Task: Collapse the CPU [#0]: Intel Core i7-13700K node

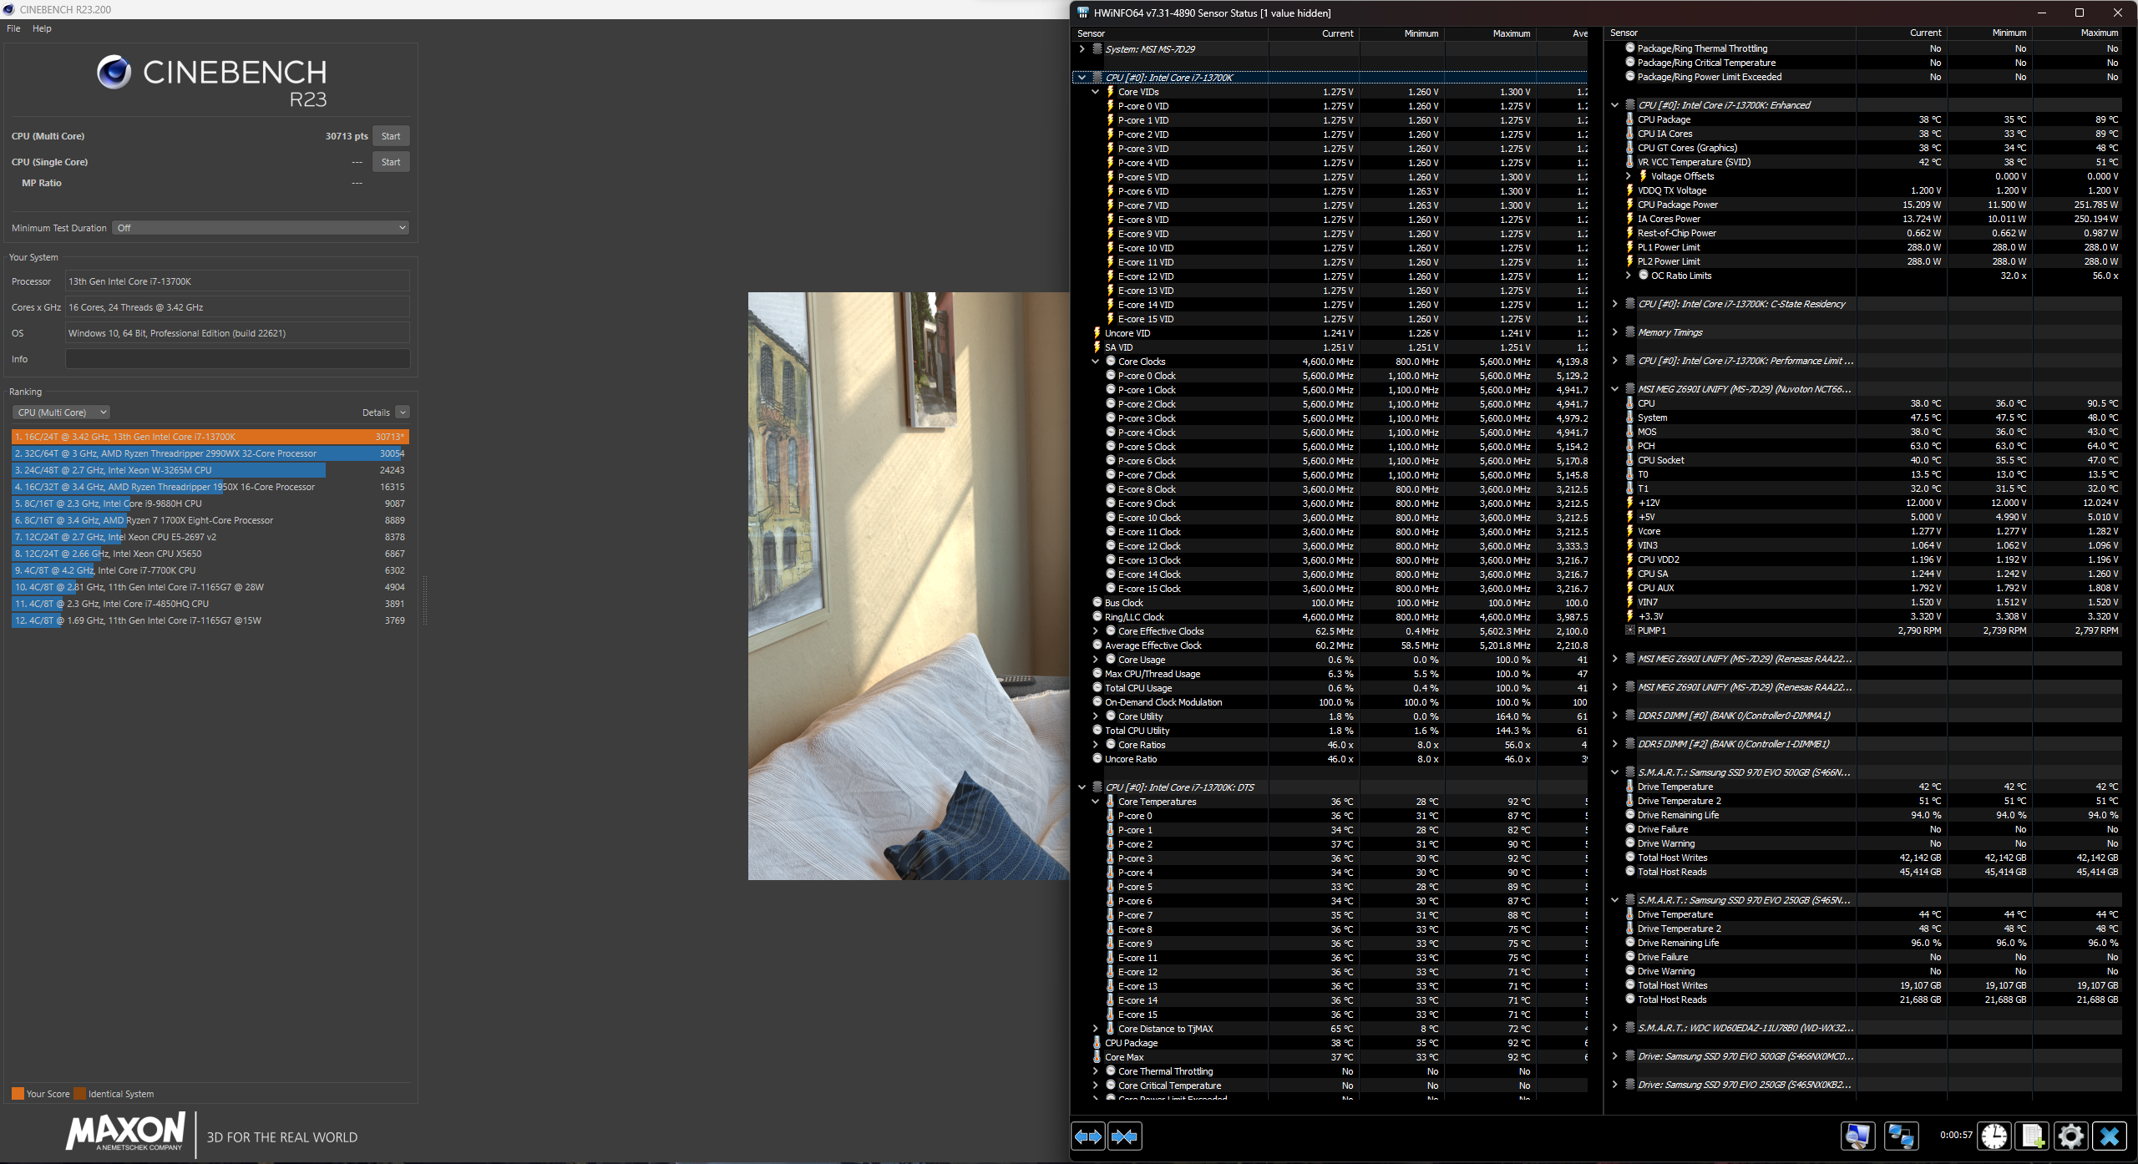Action: pyautogui.click(x=1082, y=78)
